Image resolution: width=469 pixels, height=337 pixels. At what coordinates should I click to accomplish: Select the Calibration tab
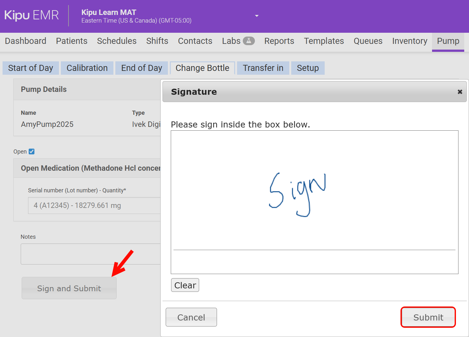(87, 68)
